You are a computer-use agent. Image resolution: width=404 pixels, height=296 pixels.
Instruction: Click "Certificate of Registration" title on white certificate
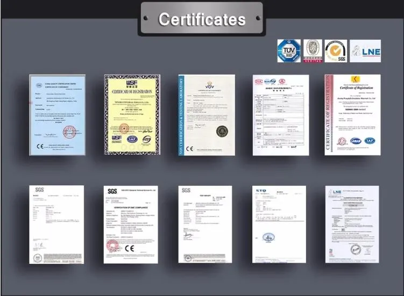[x=356, y=88]
